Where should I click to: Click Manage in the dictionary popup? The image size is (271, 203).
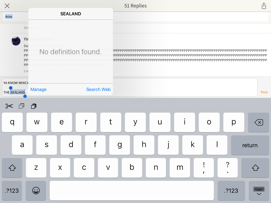[39, 89]
